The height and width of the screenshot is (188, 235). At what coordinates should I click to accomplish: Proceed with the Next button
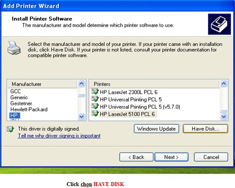pyautogui.click(x=171, y=157)
